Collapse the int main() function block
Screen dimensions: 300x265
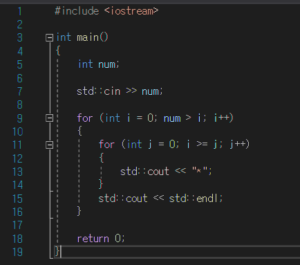point(49,37)
